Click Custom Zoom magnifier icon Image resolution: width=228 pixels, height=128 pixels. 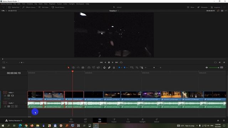click(x=141, y=68)
